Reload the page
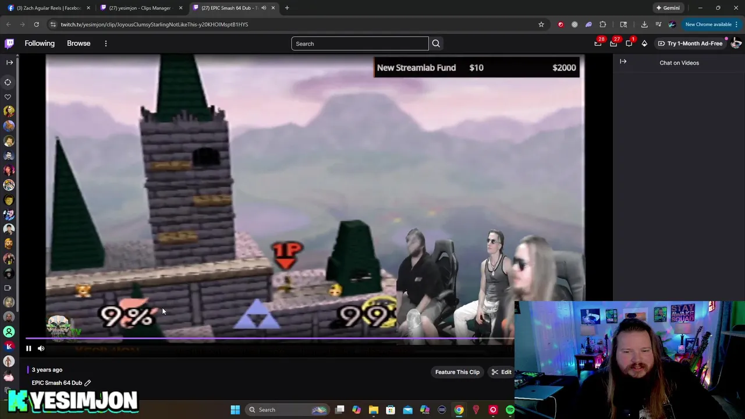Screen dimensions: 745x419 click(x=36, y=24)
